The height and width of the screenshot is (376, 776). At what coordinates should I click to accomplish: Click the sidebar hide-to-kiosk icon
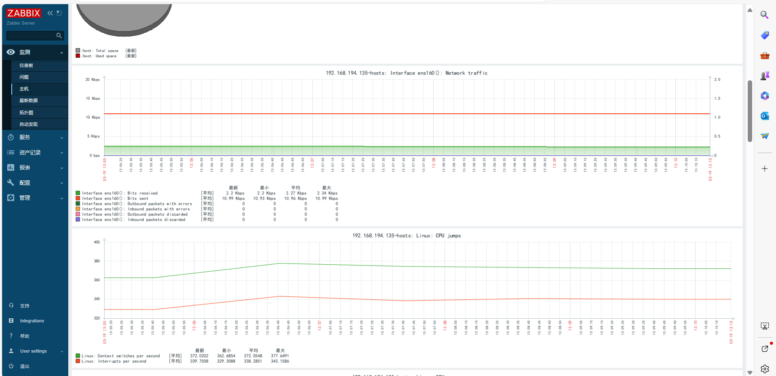(59, 13)
